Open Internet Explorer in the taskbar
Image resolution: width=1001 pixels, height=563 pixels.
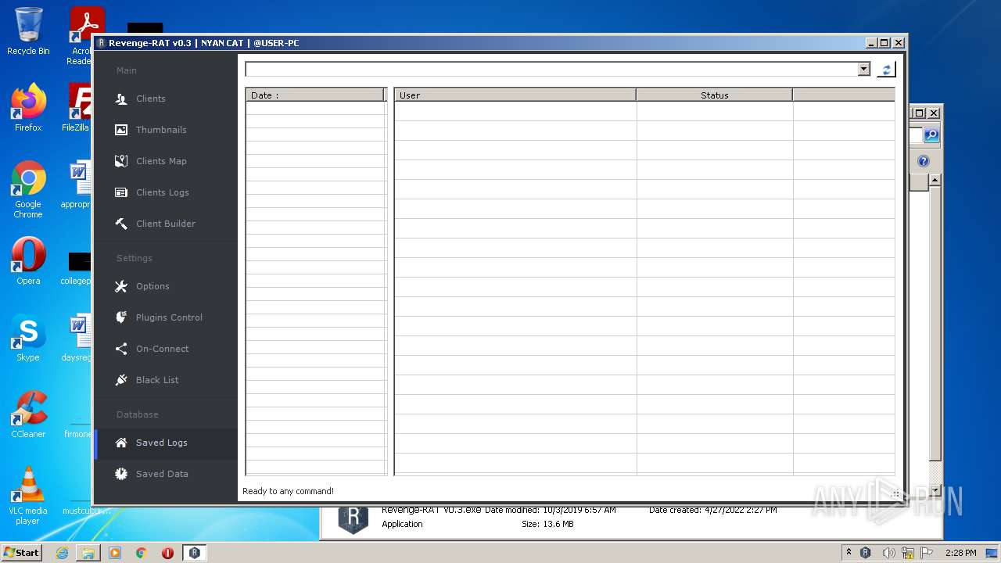pos(62,553)
